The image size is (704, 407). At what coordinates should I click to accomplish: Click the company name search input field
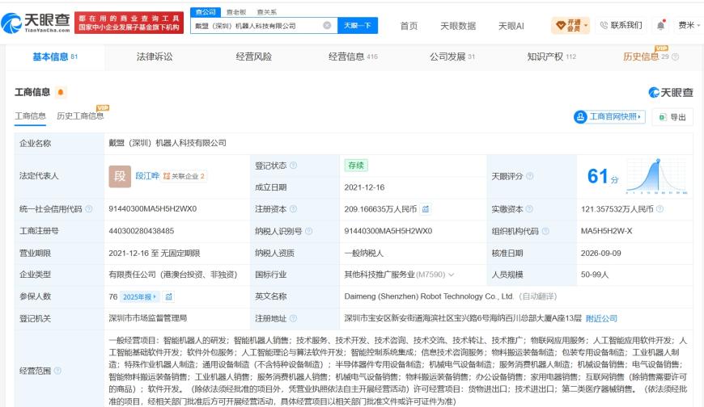click(x=257, y=26)
